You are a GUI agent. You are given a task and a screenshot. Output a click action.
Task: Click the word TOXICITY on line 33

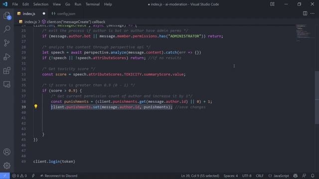point(133,74)
